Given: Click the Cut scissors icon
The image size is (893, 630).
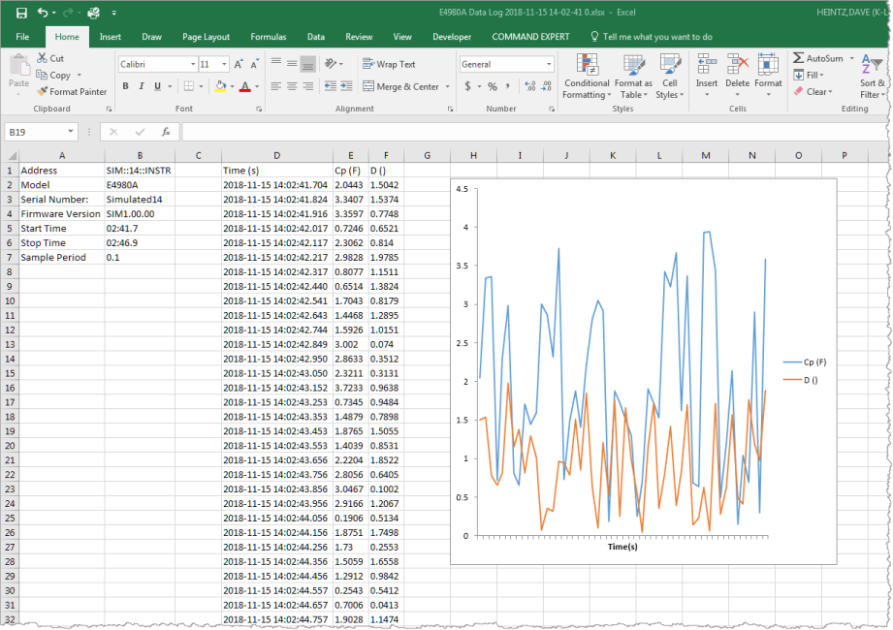Looking at the screenshot, I should coord(42,58).
